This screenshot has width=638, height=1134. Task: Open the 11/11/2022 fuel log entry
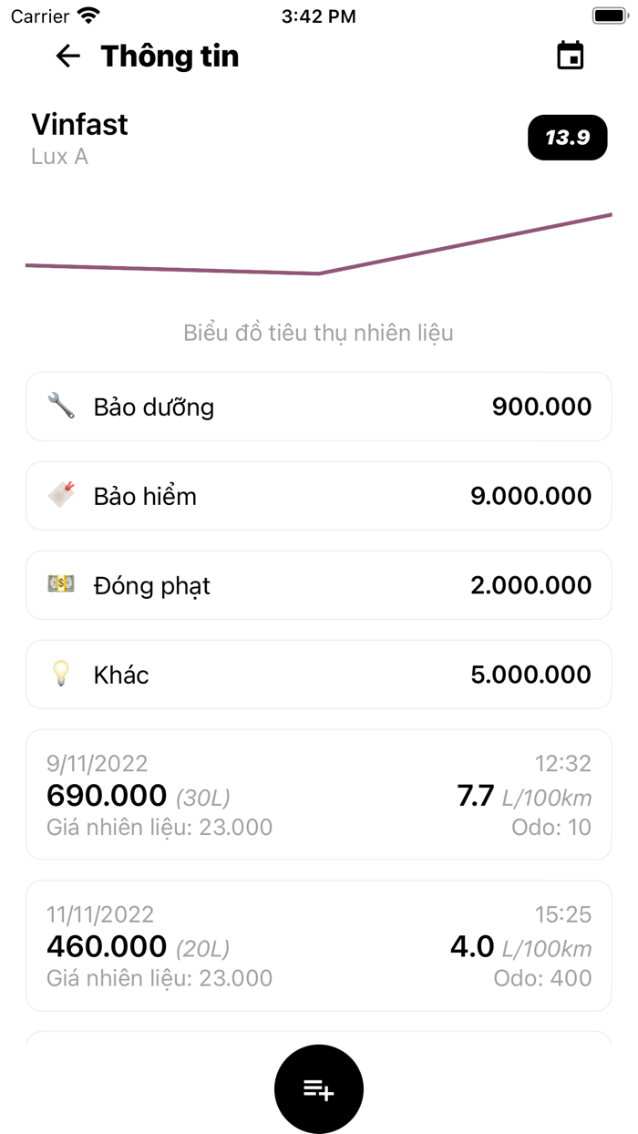point(319,945)
